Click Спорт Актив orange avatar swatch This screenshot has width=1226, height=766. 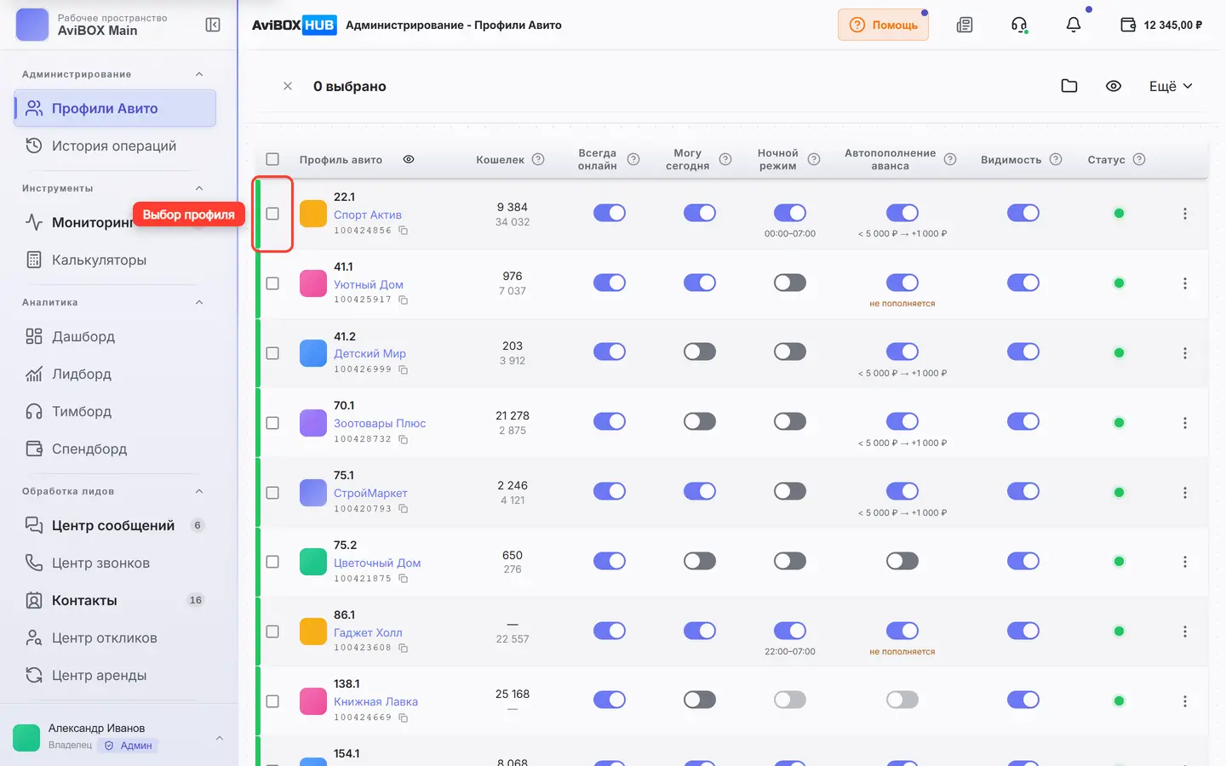[313, 214]
